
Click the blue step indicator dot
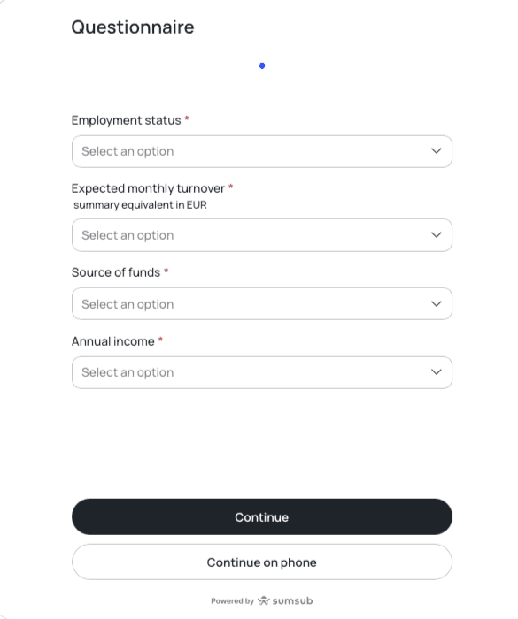pos(262,65)
